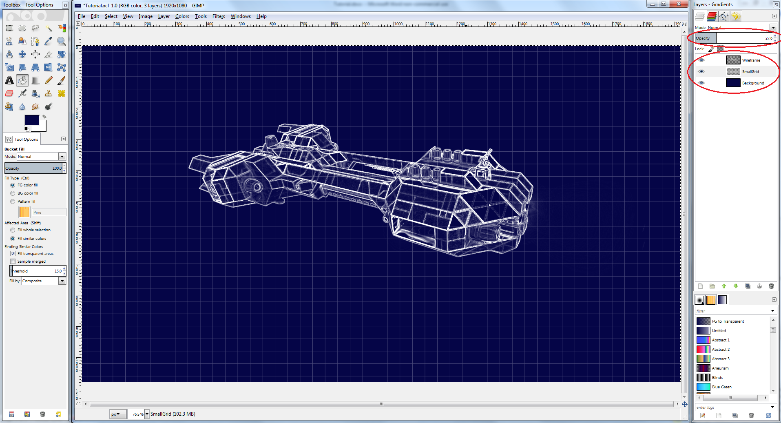
Task: Toggle visibility of the SmallGrid layer
Action: (x=701, y=71)
